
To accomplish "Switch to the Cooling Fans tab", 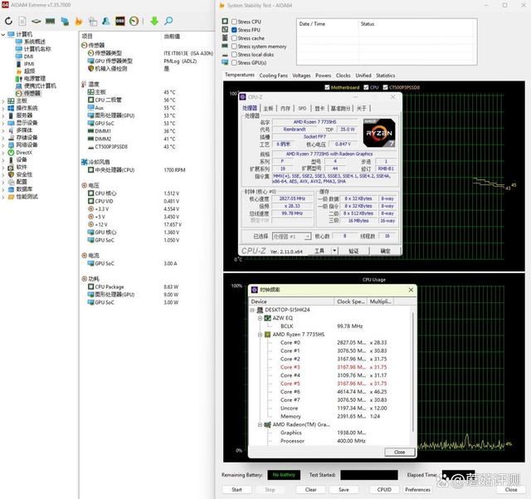I will 273,76.
